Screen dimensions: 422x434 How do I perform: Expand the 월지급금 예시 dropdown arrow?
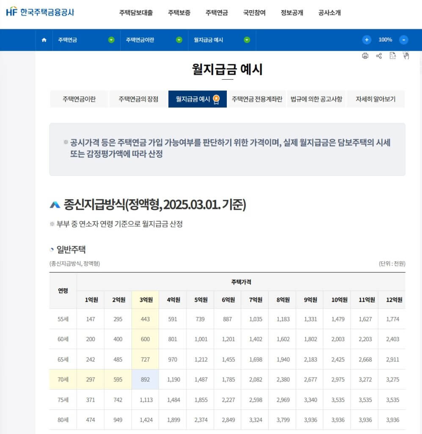pyautogui.click(x=246, y=40)
